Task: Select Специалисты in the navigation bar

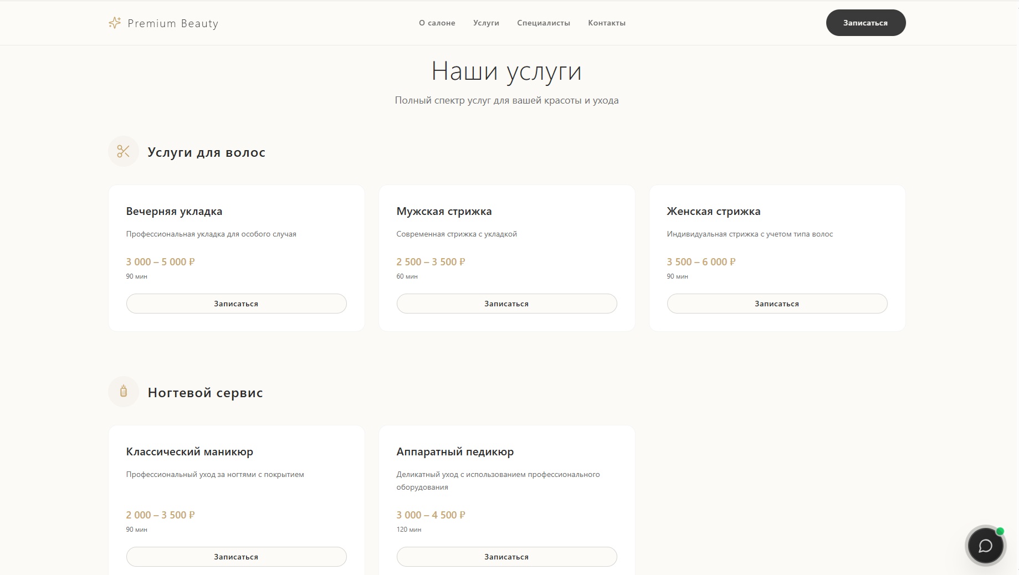Action: [x=544, y=23]
